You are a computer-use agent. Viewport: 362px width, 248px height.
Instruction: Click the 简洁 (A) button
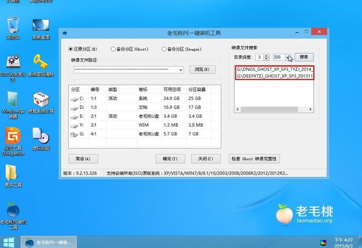tap(83, 159)
